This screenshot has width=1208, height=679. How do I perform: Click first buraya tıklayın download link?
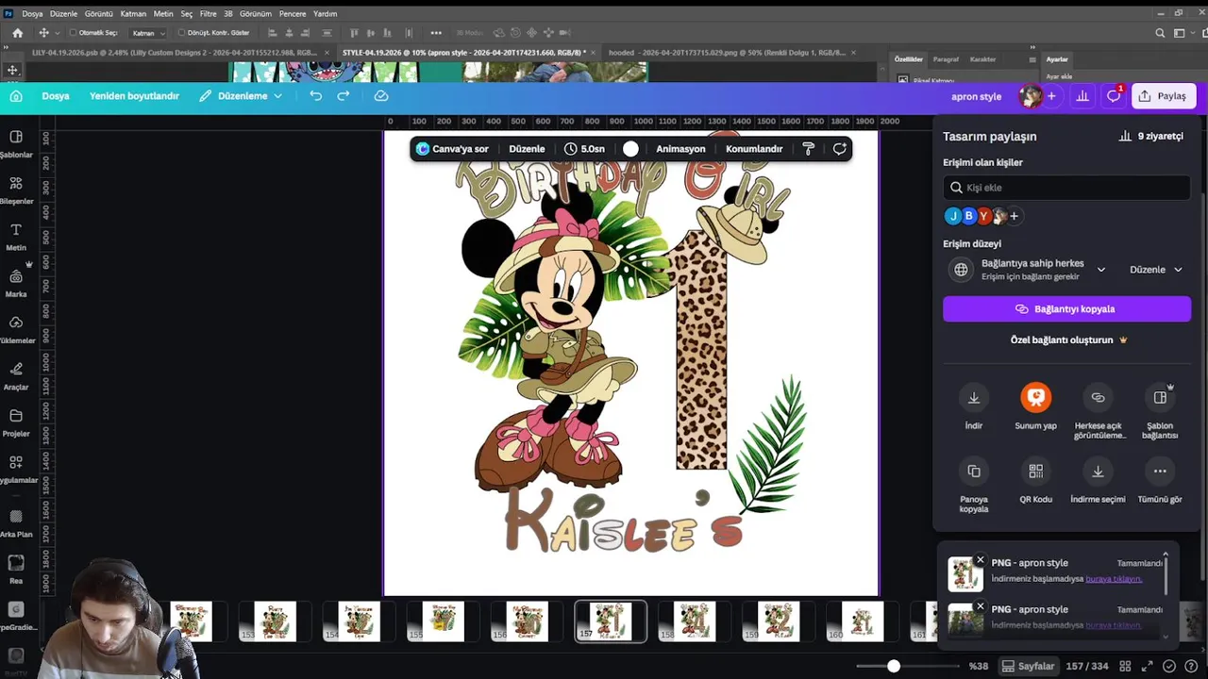tap(1114, 579)
